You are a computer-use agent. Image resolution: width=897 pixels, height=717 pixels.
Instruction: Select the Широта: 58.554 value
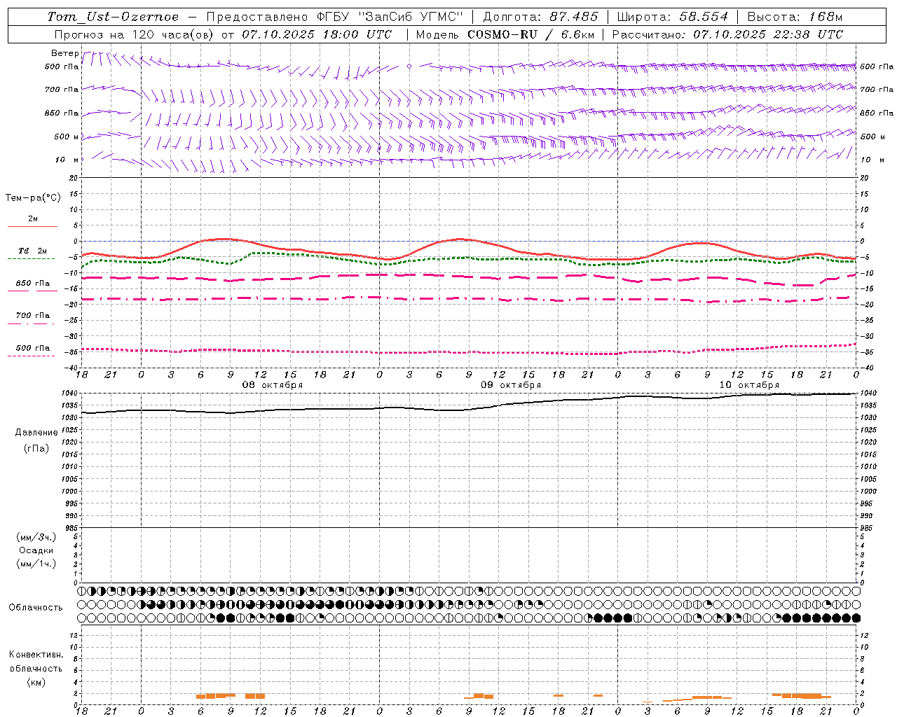(x=673, y=17)
